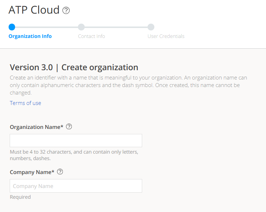Image resolution: width=266 pixels, height=212 pixels.
Task: Go to the Organization Info step label
Action: tap(30, 36)
